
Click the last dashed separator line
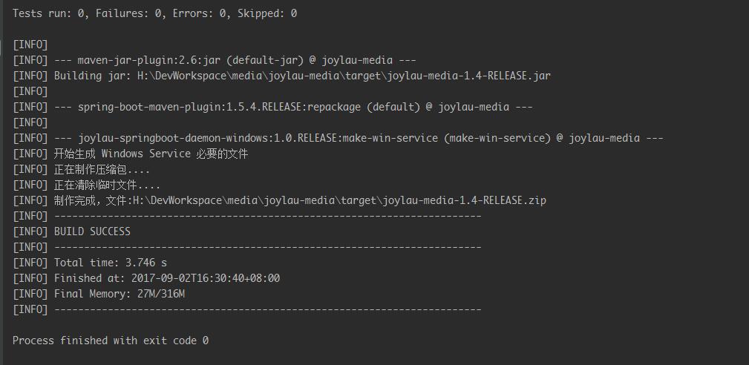[247, 309]
